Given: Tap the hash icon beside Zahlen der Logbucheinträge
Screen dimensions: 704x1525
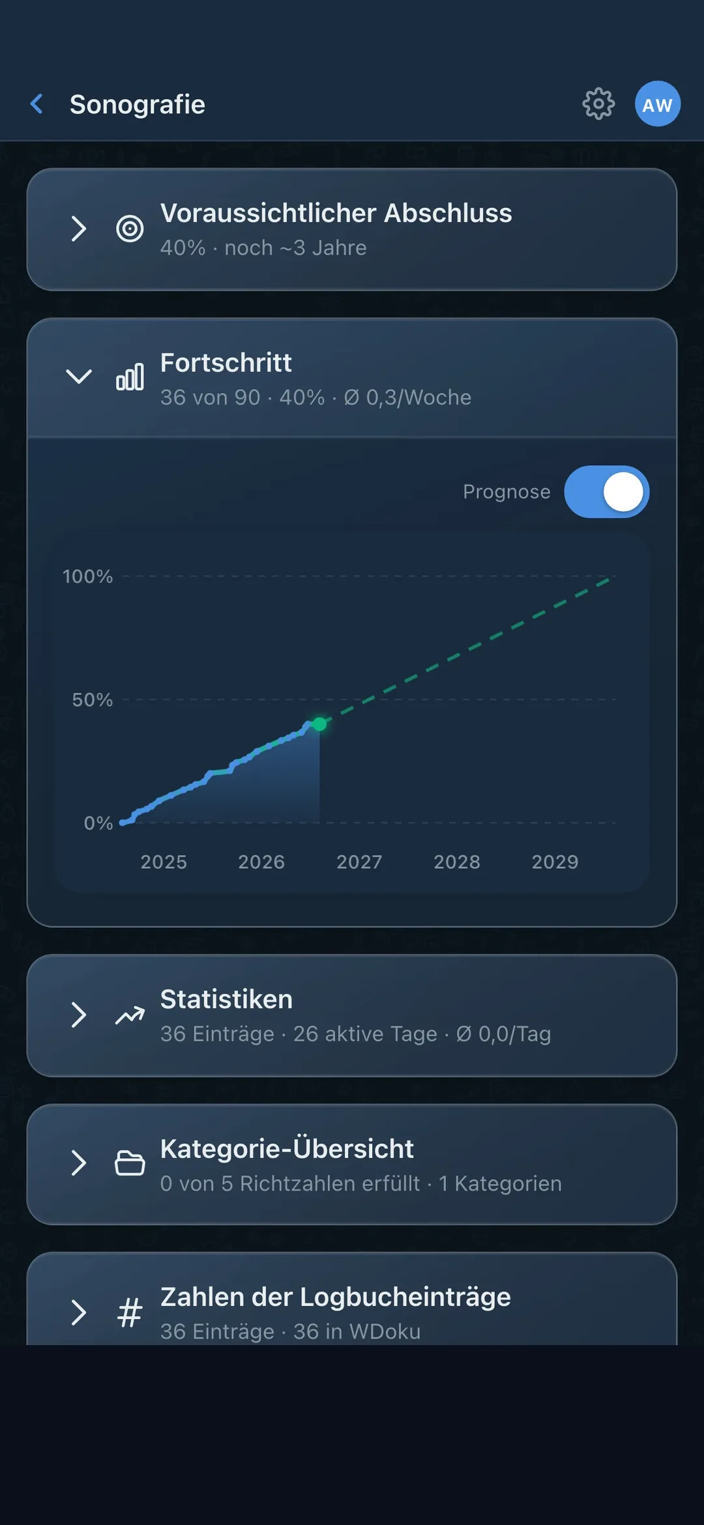Looking at the screenshot, I should pos(130,1313).
